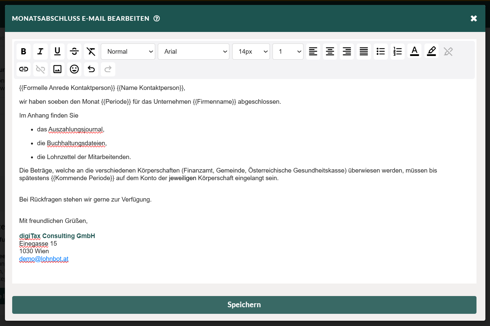The height and width of the screenshot is (326, 490).
Task: Click the text "digiTax Consulting GmbH"
Action: (x=57, y=236)
